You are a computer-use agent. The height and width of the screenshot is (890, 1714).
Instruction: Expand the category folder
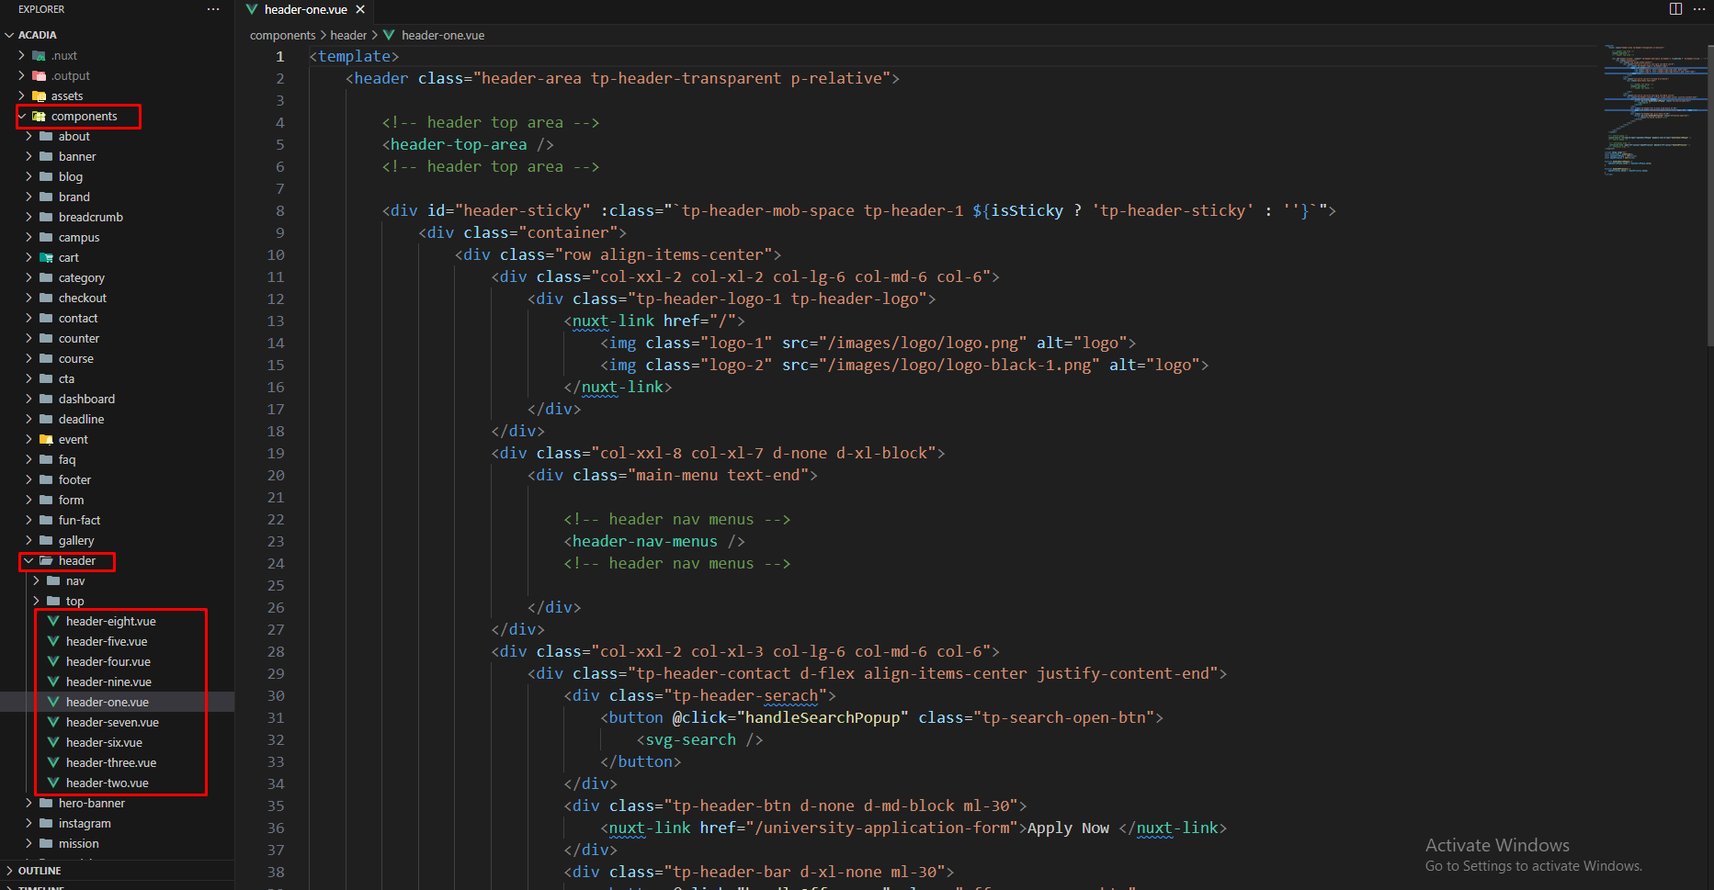pyautogui.click(x=28, y=277)
